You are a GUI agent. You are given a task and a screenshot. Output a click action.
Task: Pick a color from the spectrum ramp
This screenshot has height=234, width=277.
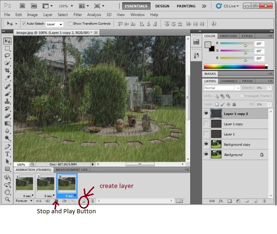tap(235, 67)
